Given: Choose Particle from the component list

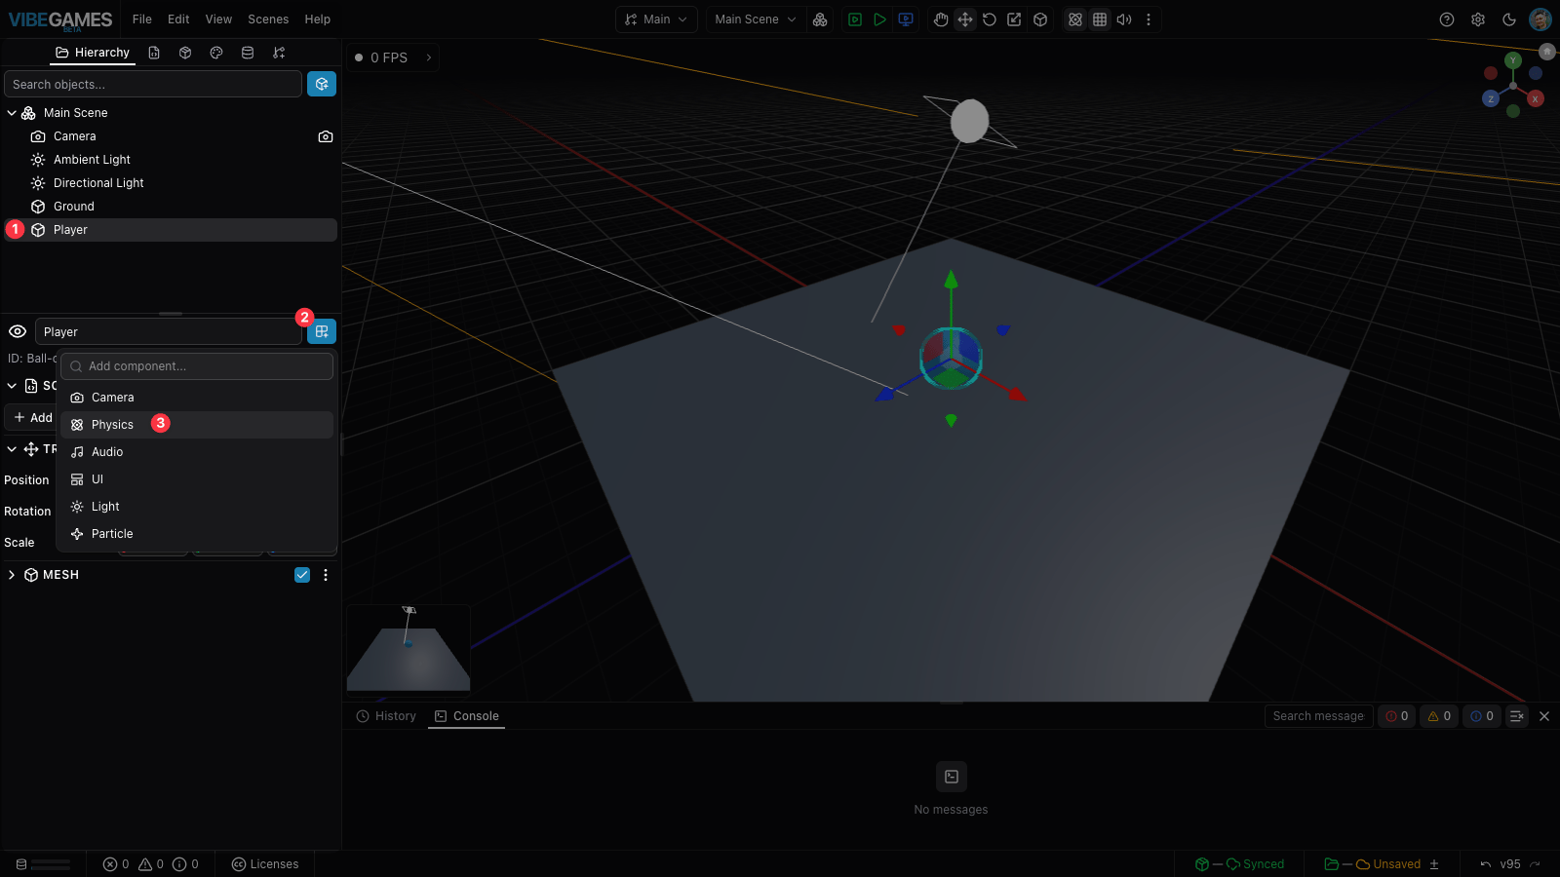Looking at the screenshot, I should click(197, 534).
